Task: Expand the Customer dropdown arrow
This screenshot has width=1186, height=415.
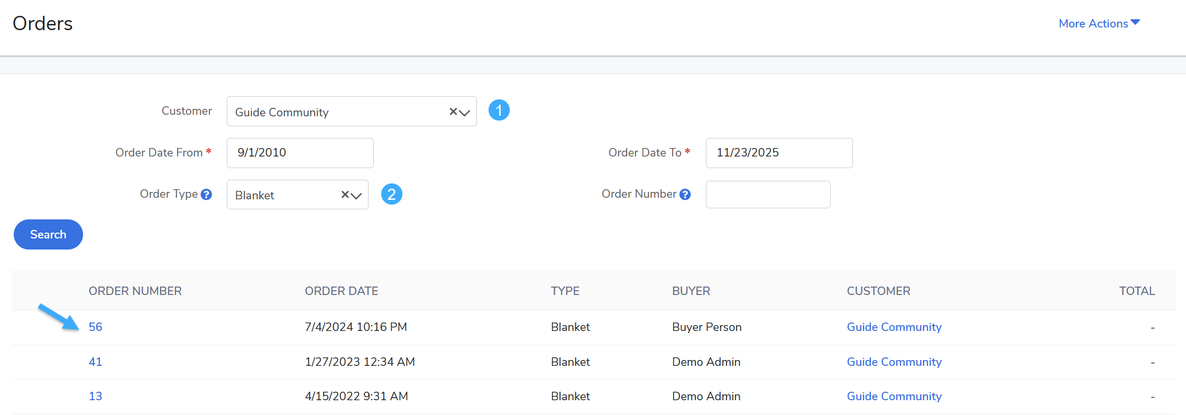Action: [x=465, y=113]
